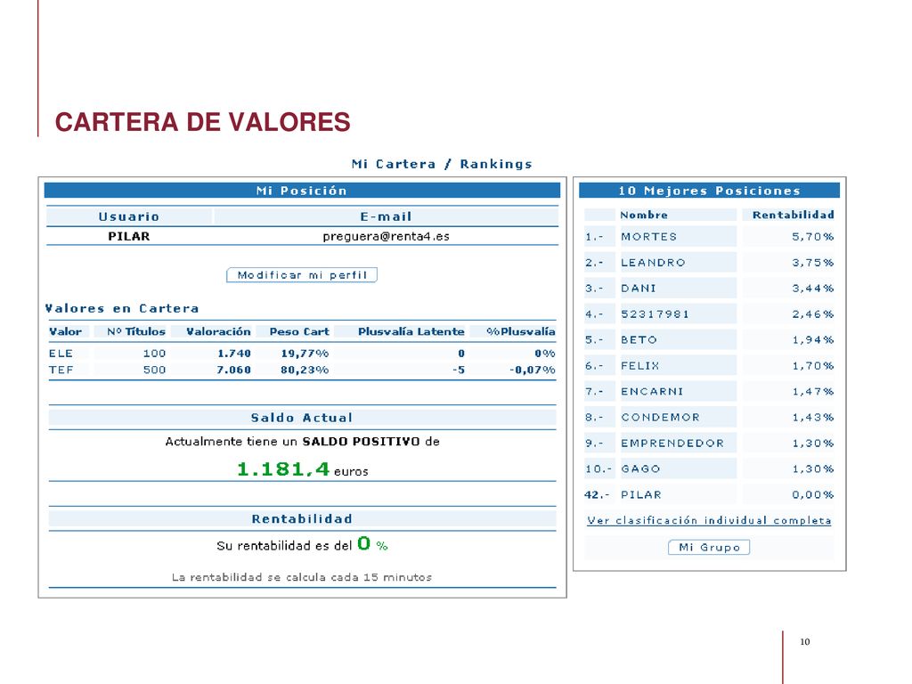The height and width of the screenshot is (684, 912).
Task: Click the Modificar mi perfil button
Action: click(301, 275)
